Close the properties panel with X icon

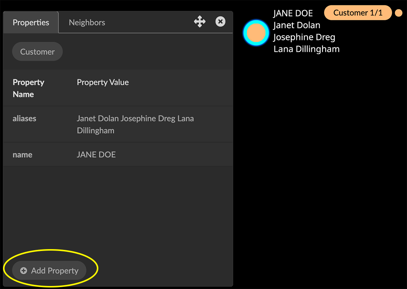tap(220, 21)
